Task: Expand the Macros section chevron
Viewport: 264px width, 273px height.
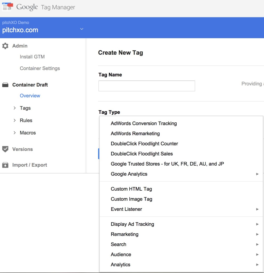Action: (15, 133)
